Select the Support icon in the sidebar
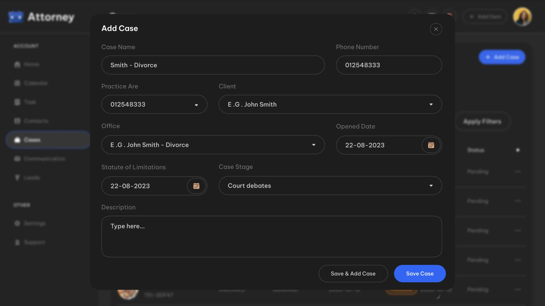The image size is (545, 306). 18,242
